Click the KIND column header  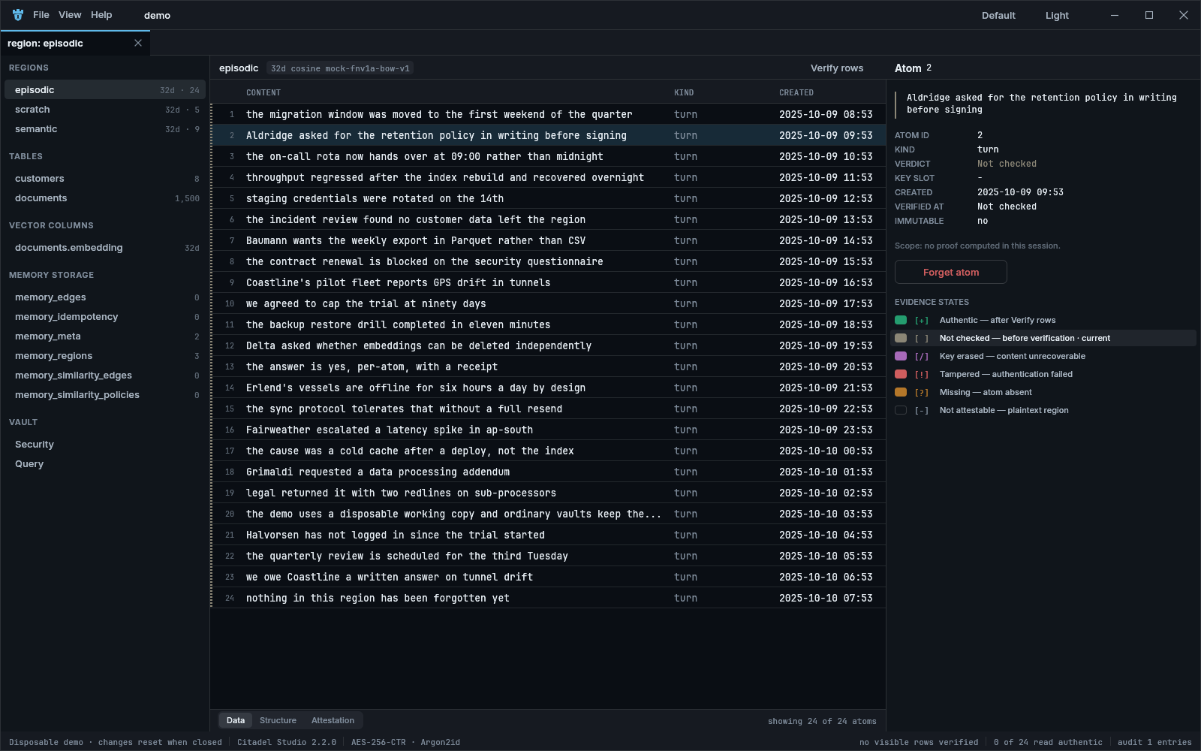[684, 92]
